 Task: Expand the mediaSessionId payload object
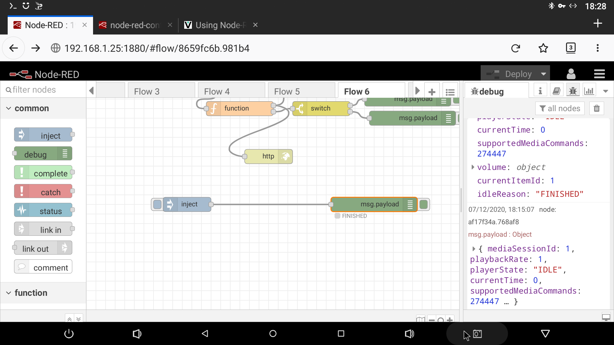click(474, 249)
